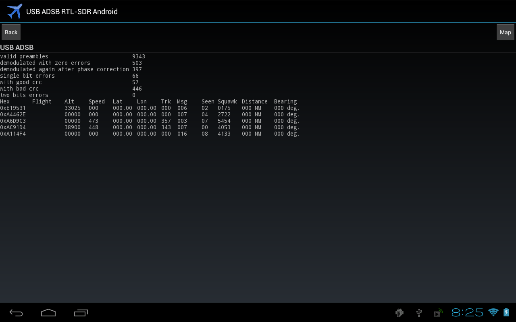Select altitude value 38900

coord(73,127)
